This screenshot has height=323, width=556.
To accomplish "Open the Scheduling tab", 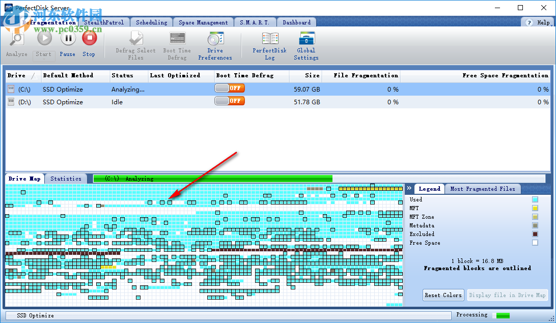I will (151, 22).
